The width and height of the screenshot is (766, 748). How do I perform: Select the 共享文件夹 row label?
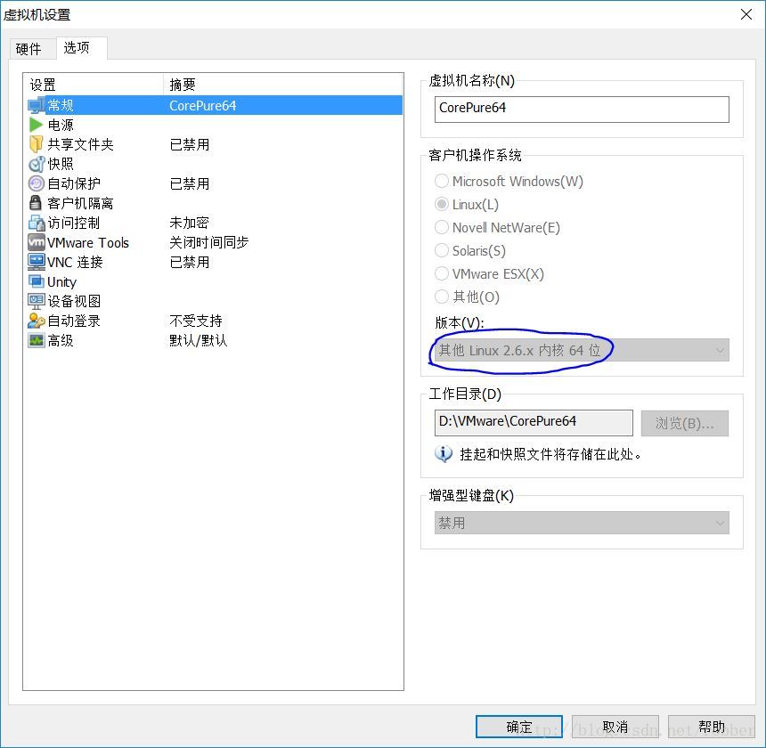click(x=80, y=144)
